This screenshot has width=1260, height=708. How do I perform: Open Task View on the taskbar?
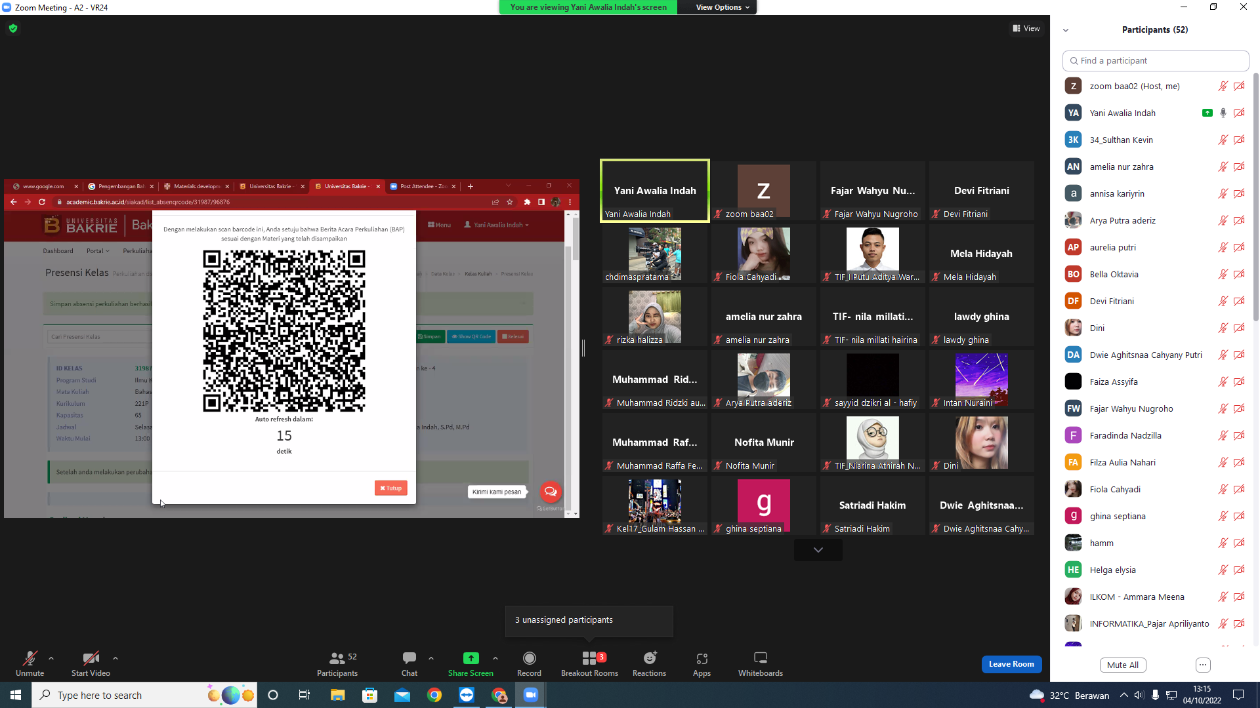(304, 695)
